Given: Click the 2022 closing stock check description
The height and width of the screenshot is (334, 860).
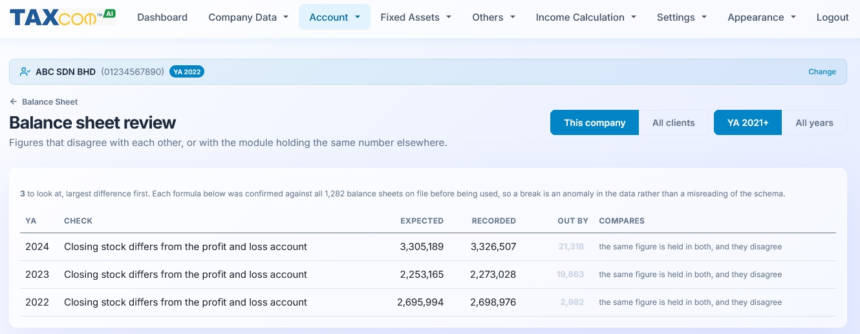Looking at the screenshot, I should (186, 302).
